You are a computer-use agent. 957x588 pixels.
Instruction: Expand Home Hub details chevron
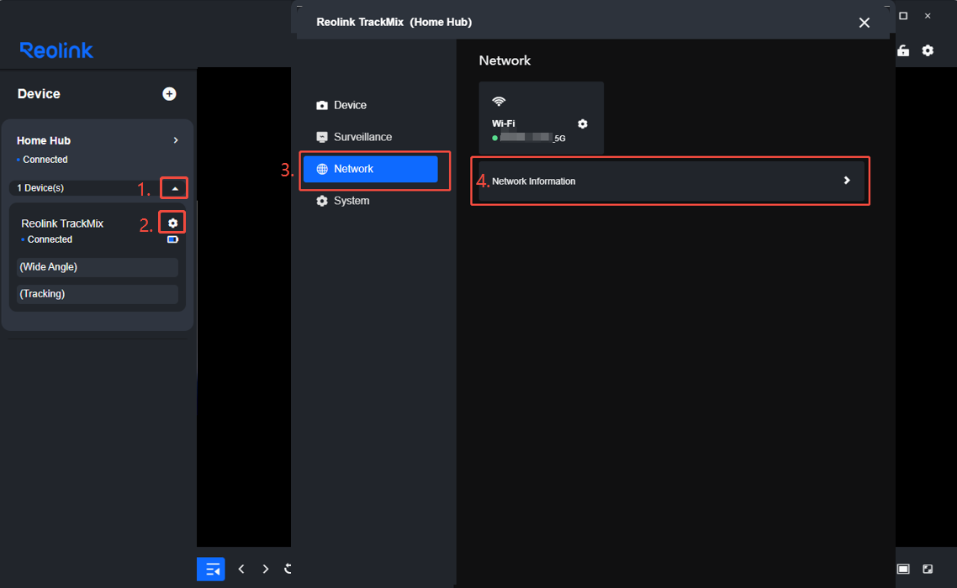coord(176,140)
